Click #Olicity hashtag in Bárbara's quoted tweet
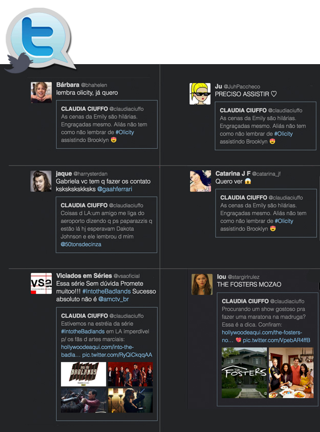This screenshot has height=432, width=320. (x=124, y=132)
